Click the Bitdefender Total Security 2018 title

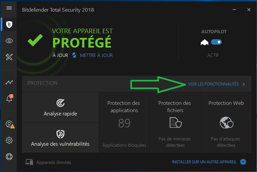click(58, 10)
